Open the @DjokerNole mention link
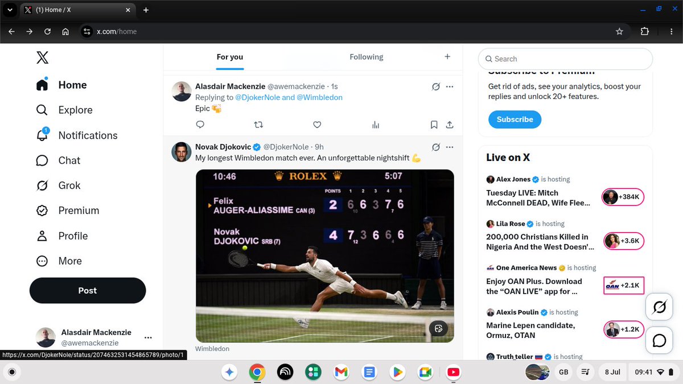 coord(257,97)
